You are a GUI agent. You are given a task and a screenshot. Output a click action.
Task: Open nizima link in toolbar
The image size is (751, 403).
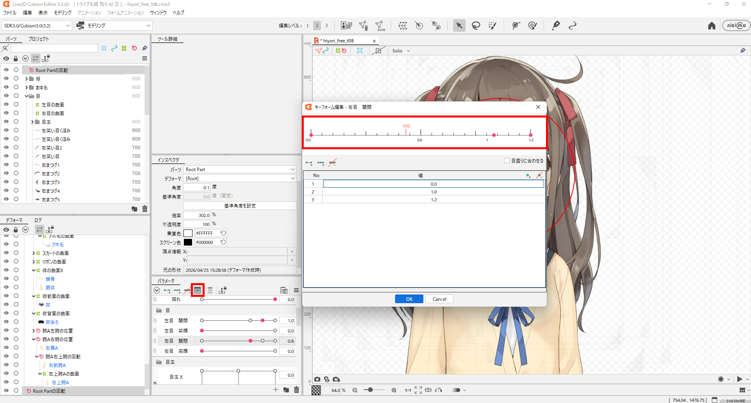(736, 25)
